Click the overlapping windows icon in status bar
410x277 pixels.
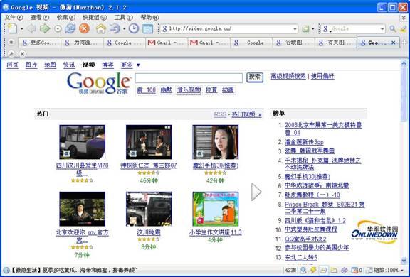[323, 270]
